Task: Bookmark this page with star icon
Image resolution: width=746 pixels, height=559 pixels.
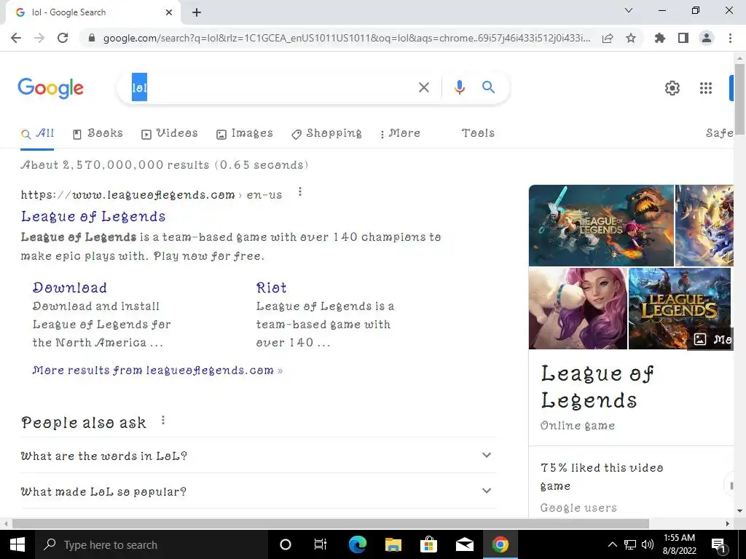Action: click(631, 38)
